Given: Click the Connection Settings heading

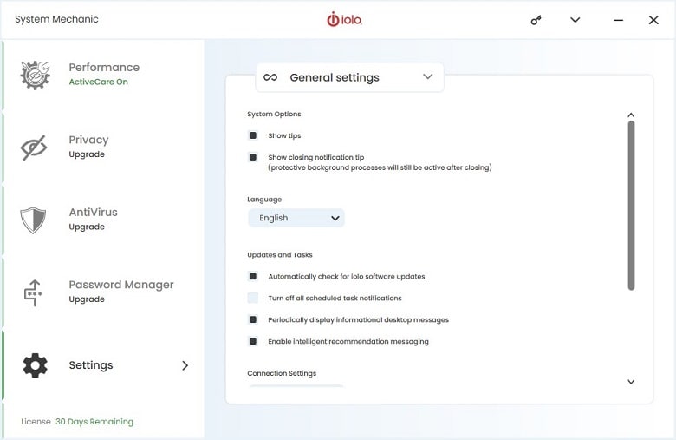Looking at the screenshot, I should (282, 373).
